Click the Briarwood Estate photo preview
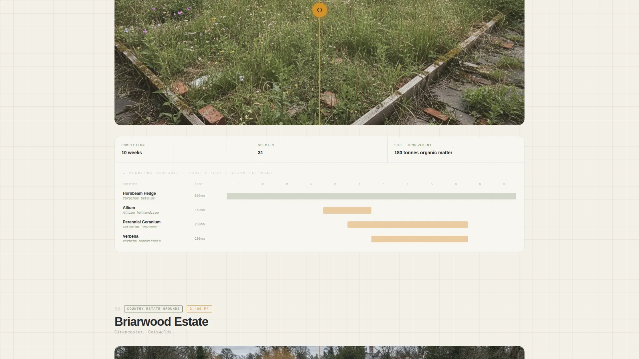The height and width of the screenshot is (359, 639). tap(319, 352)
